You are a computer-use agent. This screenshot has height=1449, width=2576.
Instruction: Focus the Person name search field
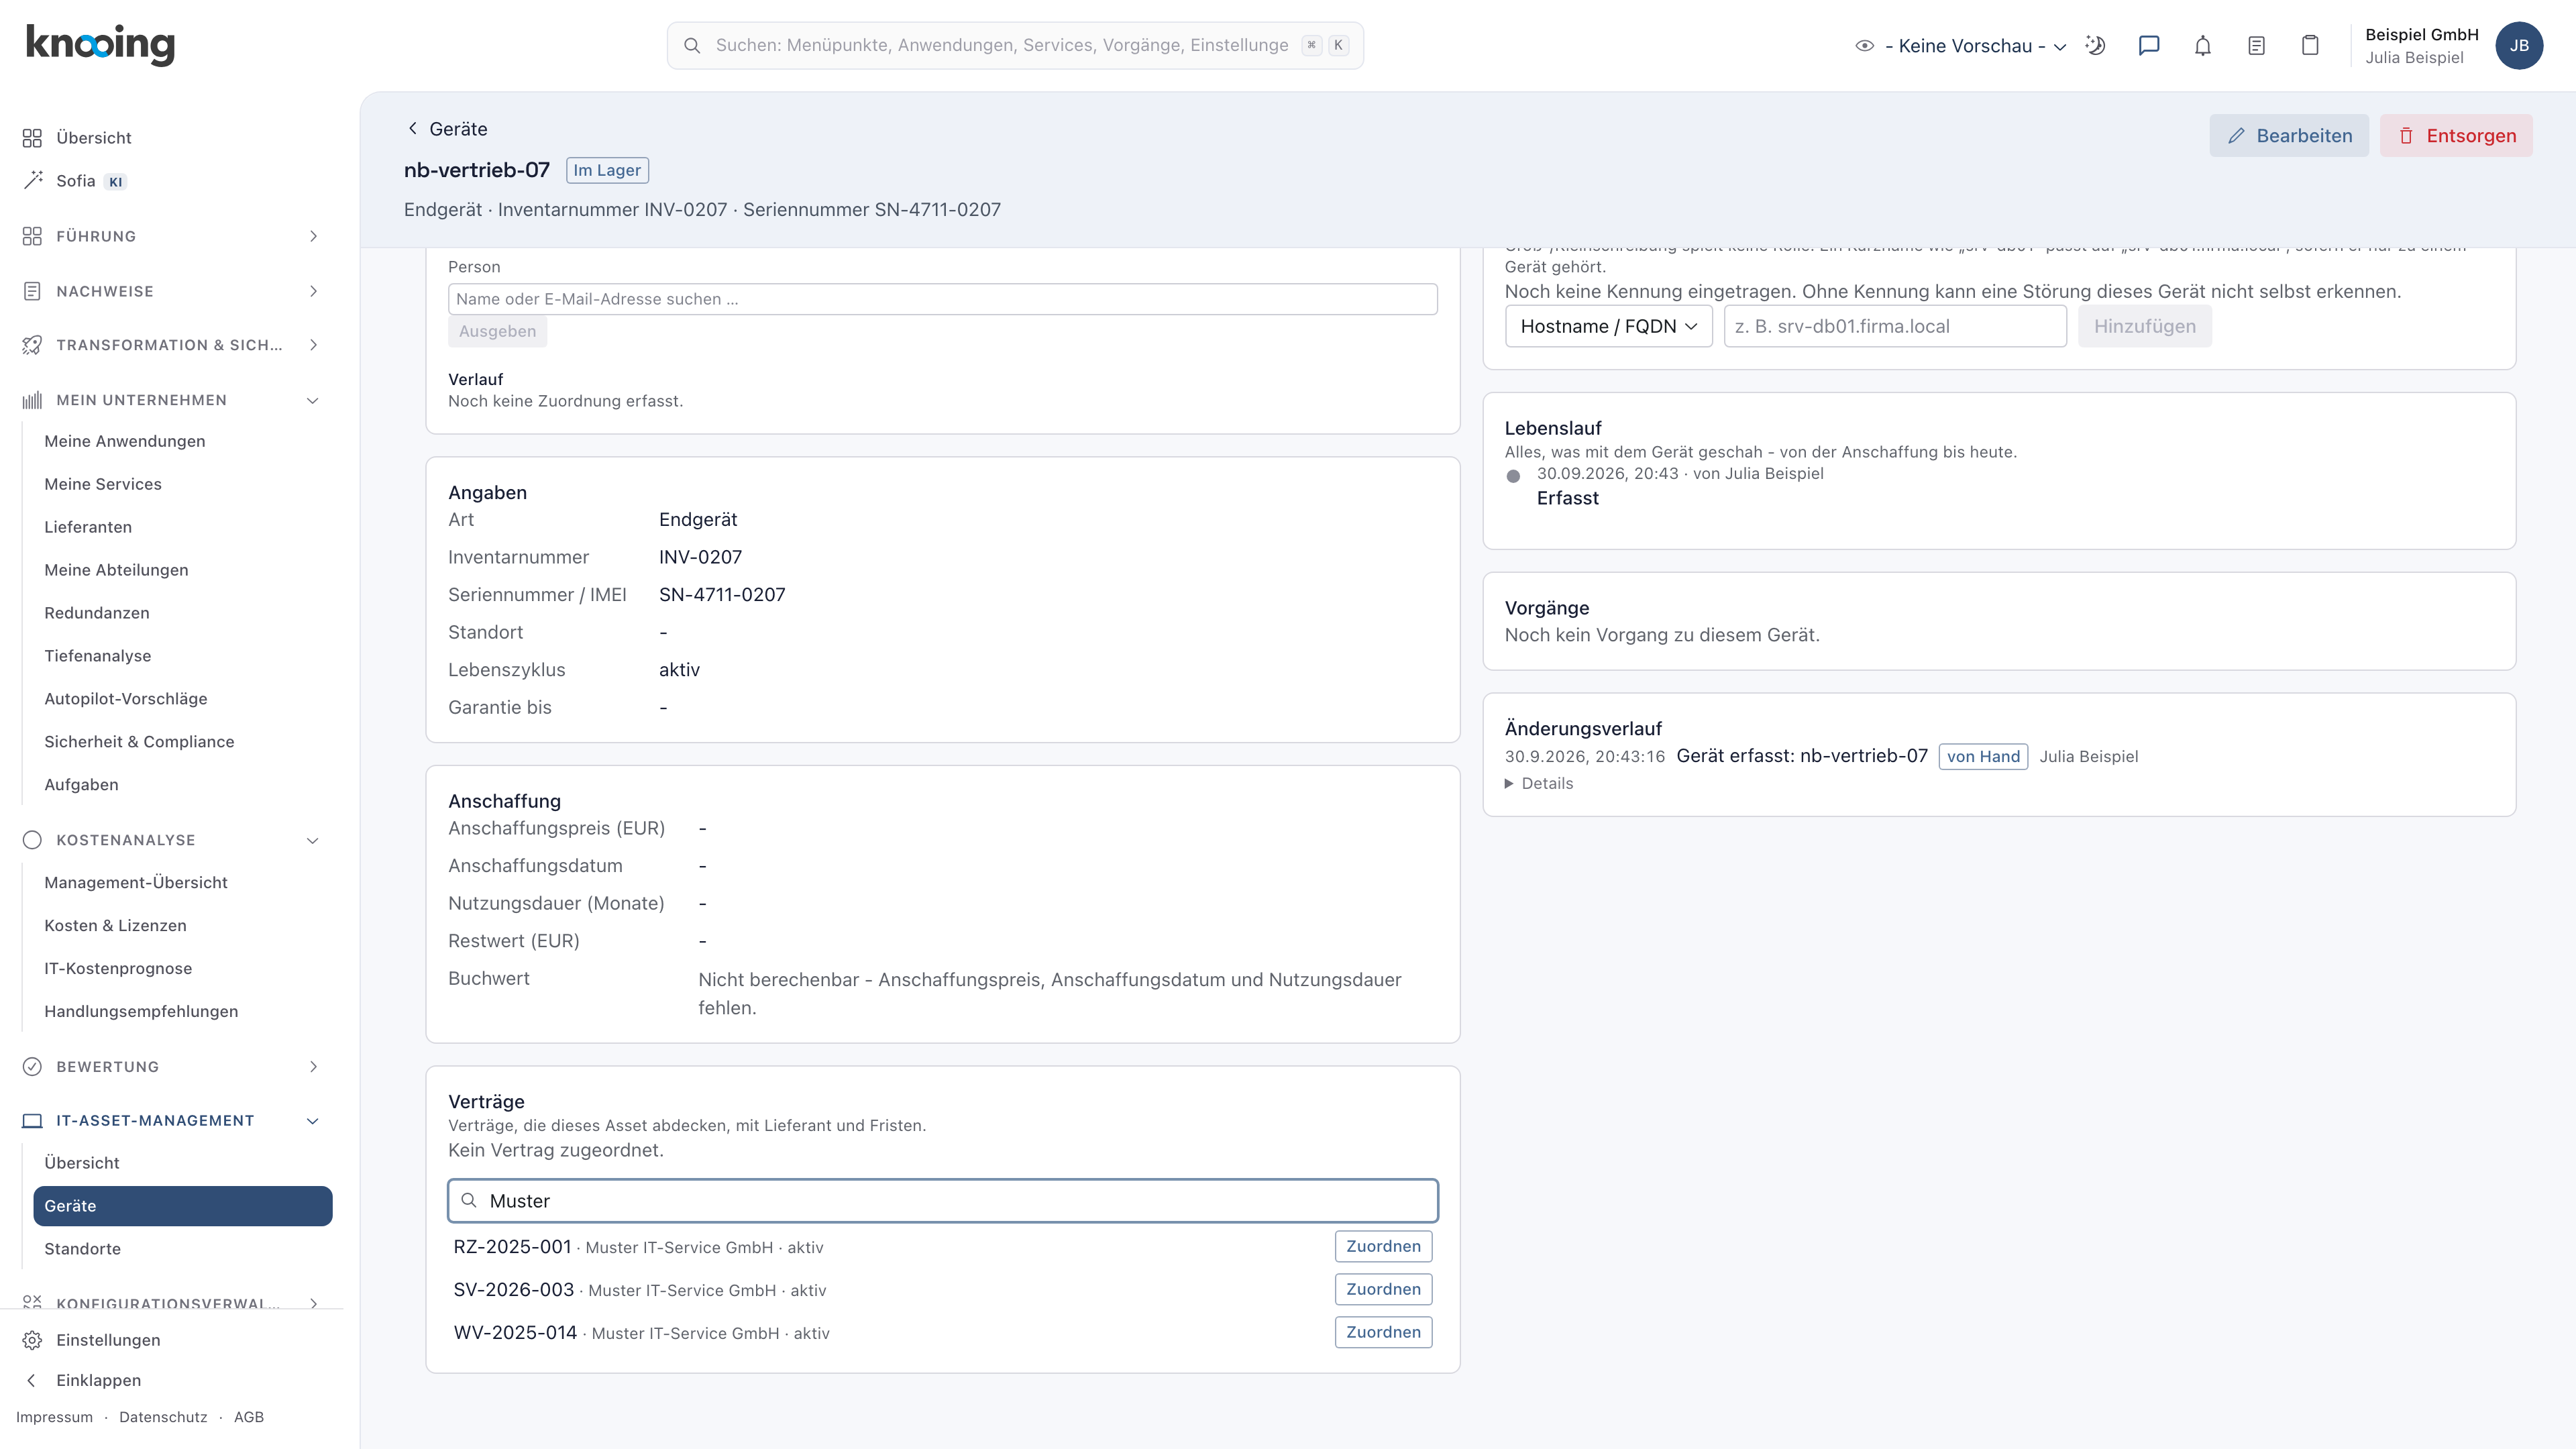[x=942, y=299]
